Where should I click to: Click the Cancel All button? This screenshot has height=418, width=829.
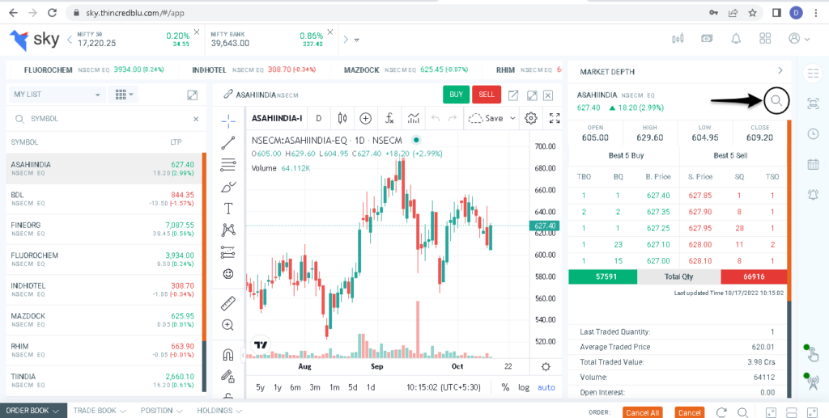pos(642,412)
